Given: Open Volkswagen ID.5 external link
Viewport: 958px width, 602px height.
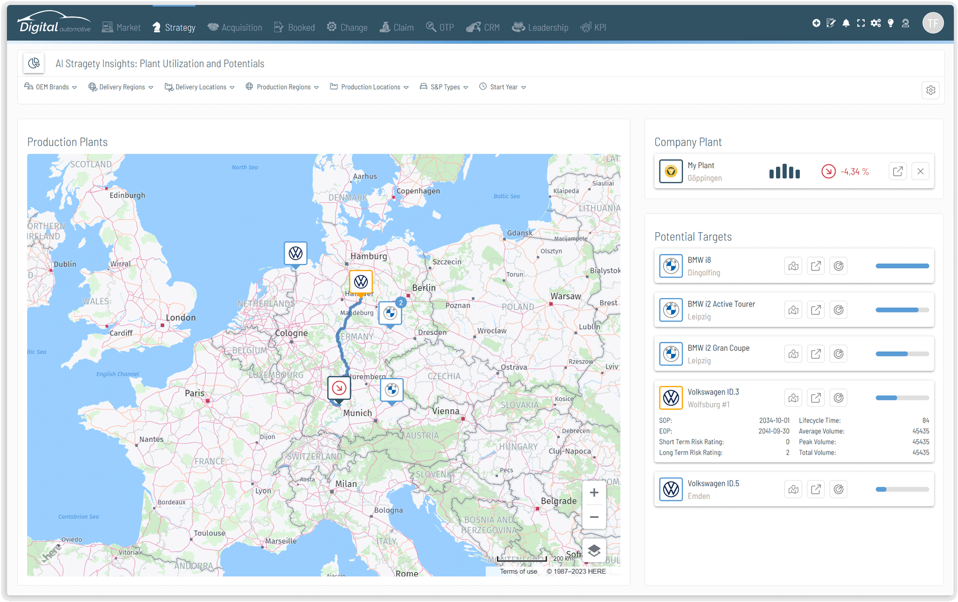Looking at the screenshot, I should pos(815,489).
